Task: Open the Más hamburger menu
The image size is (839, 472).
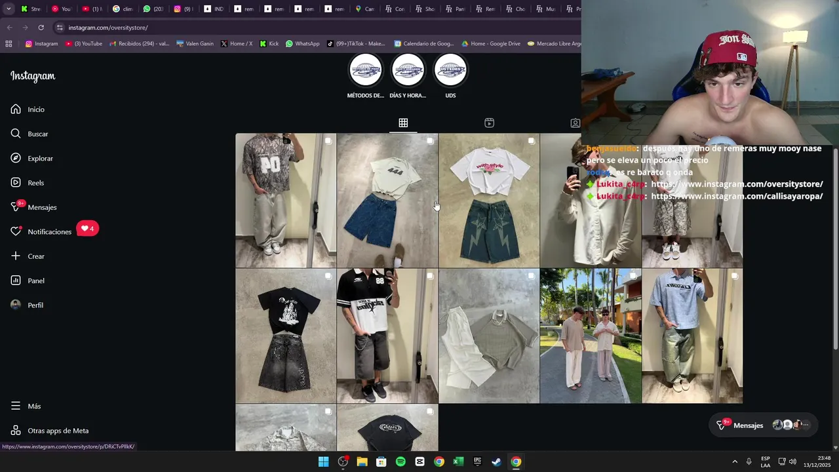Action: coord(26,406)
